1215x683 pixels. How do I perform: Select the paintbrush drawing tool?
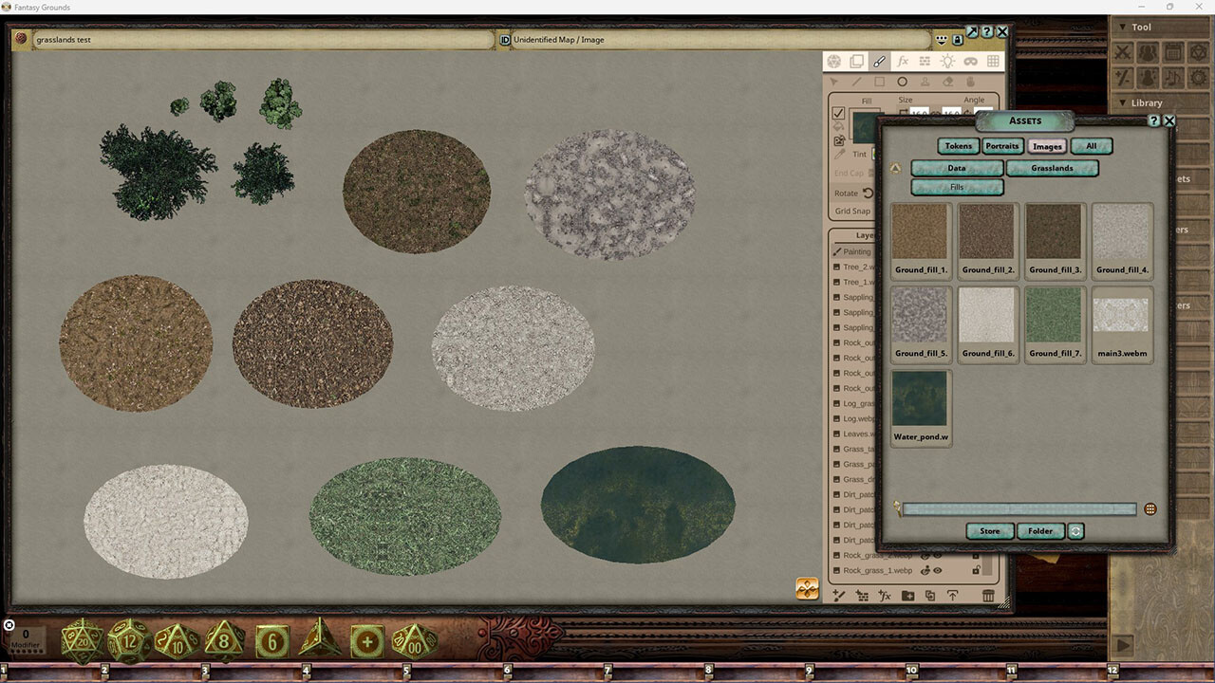(879, 61)
